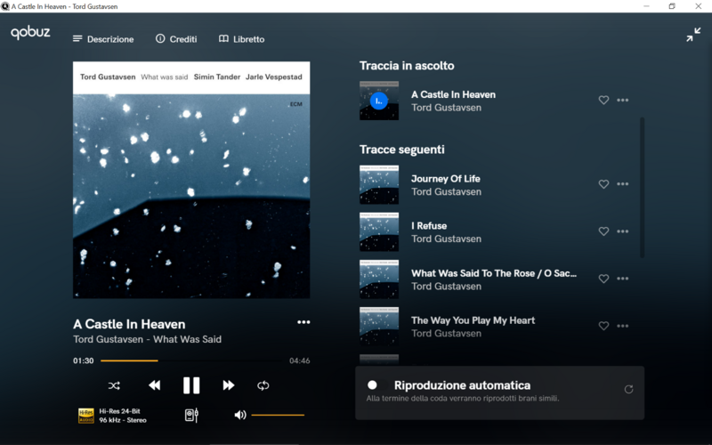
Task: Play The Way You Play My Heart
Action: pyautogui.click(x=473, y=320)
